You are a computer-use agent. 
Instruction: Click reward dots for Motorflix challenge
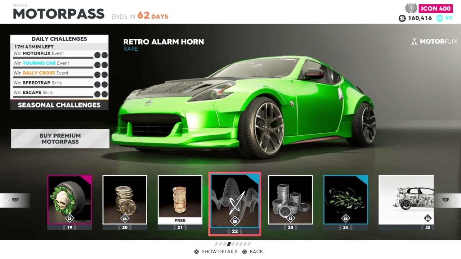pos(101,55)
